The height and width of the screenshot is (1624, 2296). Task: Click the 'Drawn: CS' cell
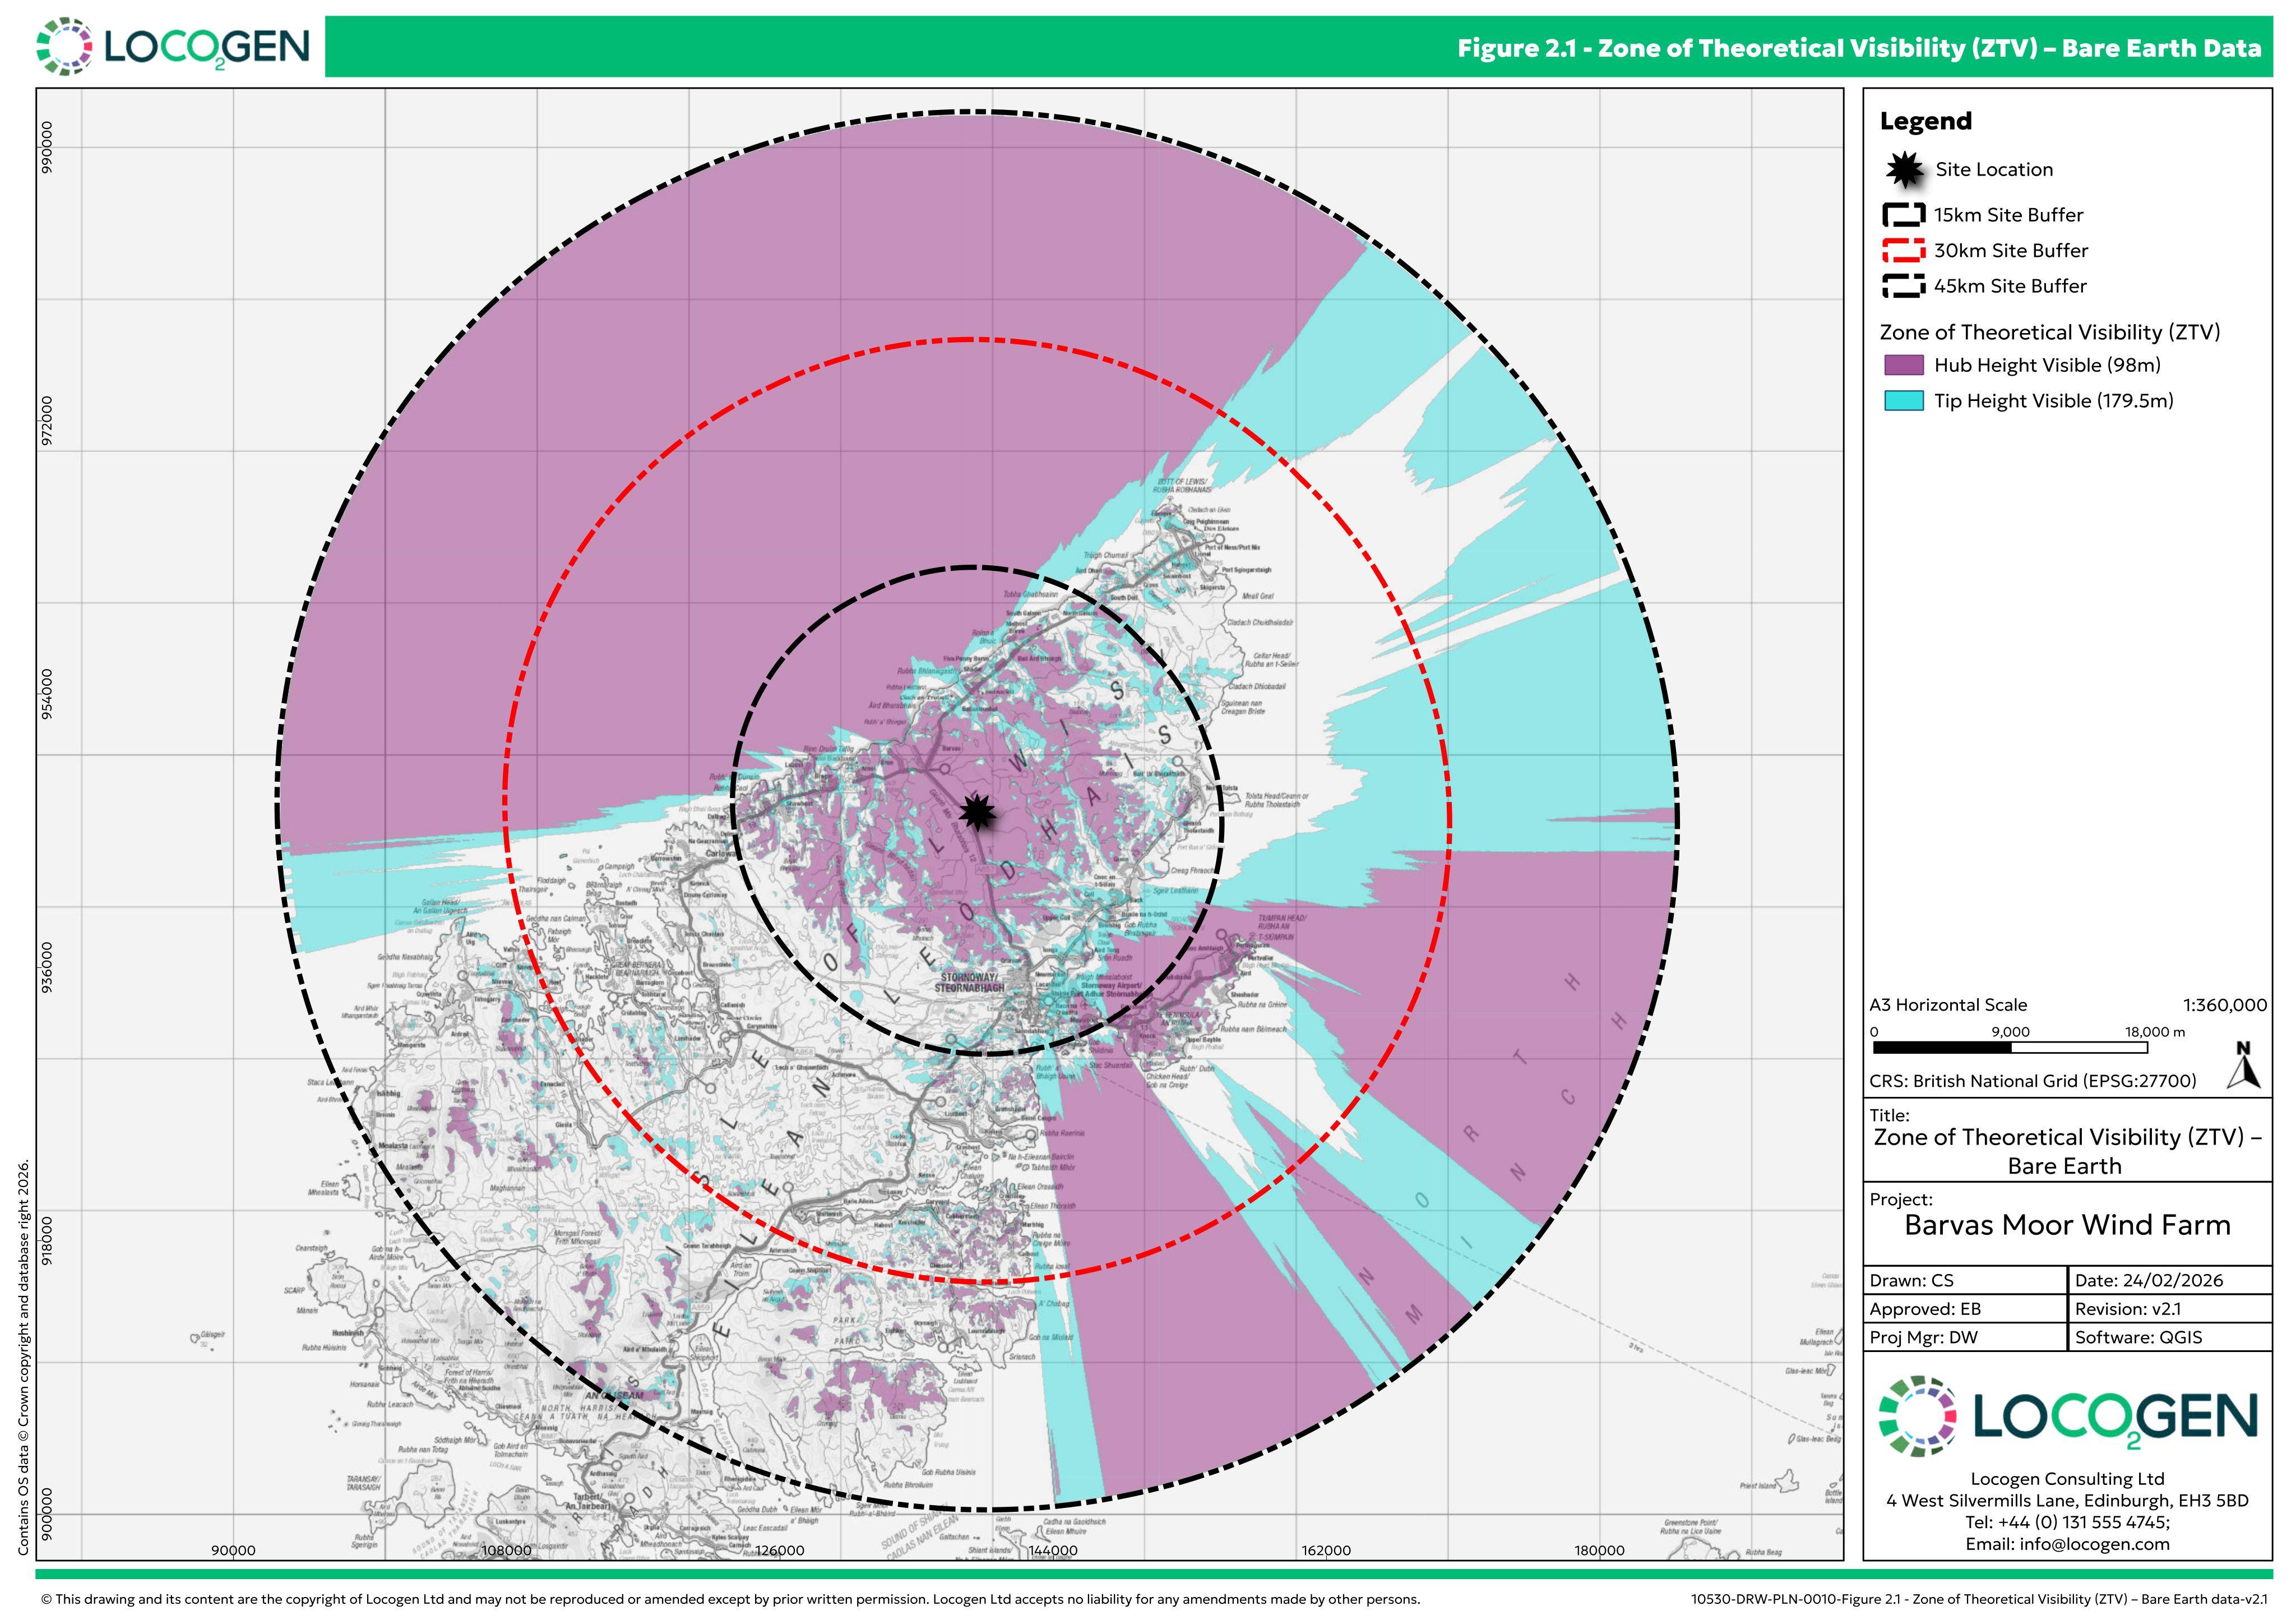click(x=1964, y=1281)
